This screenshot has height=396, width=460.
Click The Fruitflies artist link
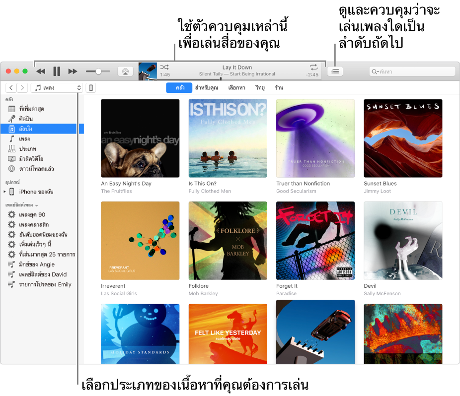point(116,191)
